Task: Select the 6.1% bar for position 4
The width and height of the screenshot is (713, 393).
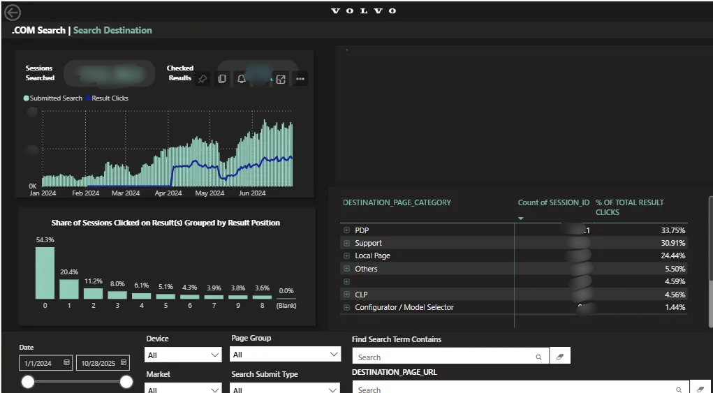Action: point(142,296)
